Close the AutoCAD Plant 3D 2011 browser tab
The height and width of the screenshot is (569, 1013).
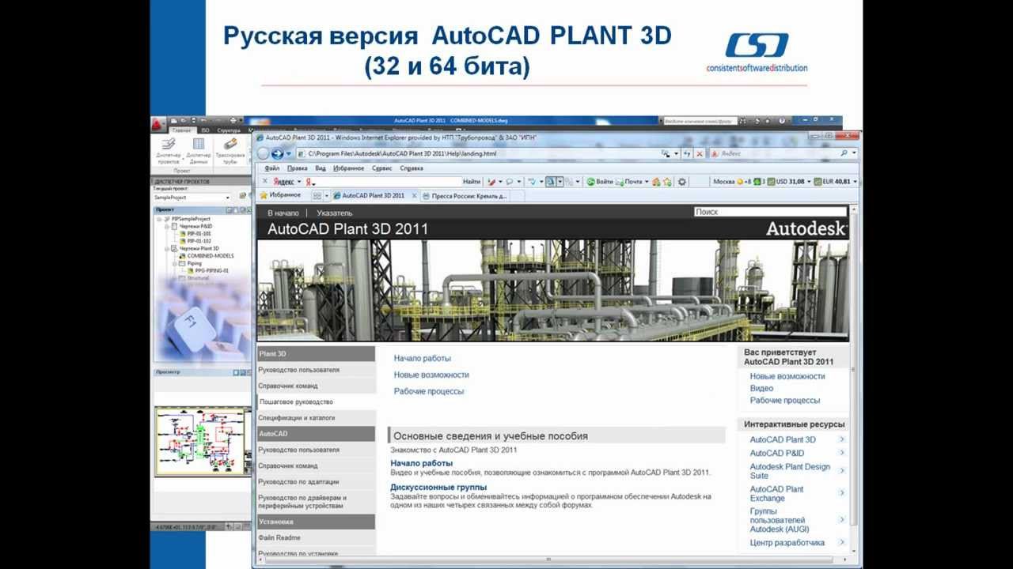pyautogui.click(x=412, y=195)
